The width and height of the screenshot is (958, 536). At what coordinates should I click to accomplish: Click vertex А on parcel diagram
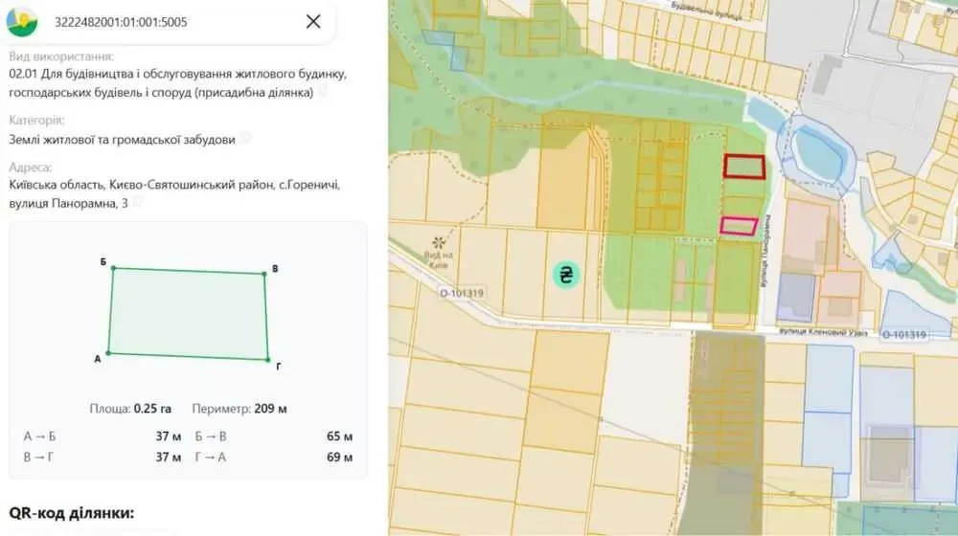[109, 353]
